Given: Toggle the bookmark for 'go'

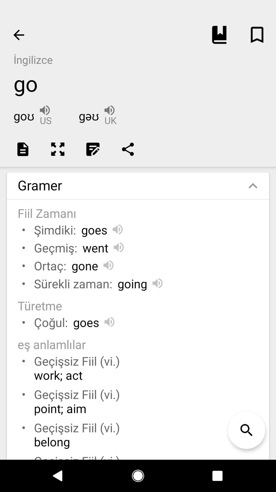Looking at the screenshot, I should coord(257,35).
